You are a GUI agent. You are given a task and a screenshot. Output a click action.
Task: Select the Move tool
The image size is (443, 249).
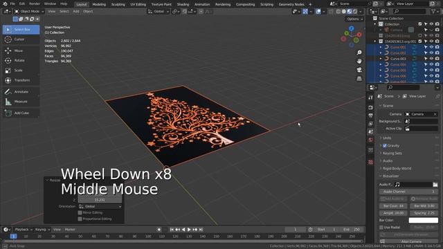(x=21, y=50)
